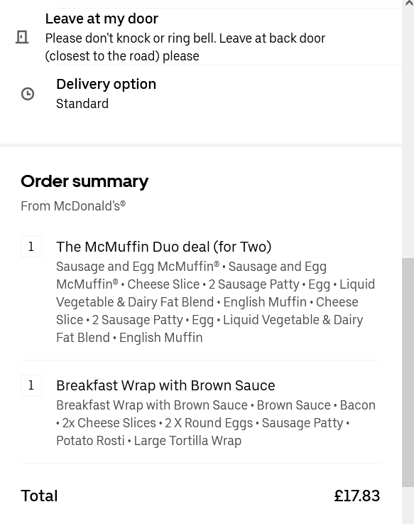Click the door icon beside Leave at my door

[22, 37]
